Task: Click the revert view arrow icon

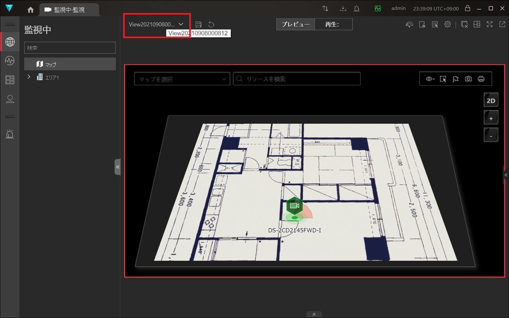Action: tap(211, 25)
